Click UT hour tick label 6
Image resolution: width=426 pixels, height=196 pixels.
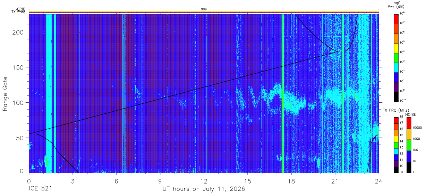pyautogui.click(x=116, y=181)
